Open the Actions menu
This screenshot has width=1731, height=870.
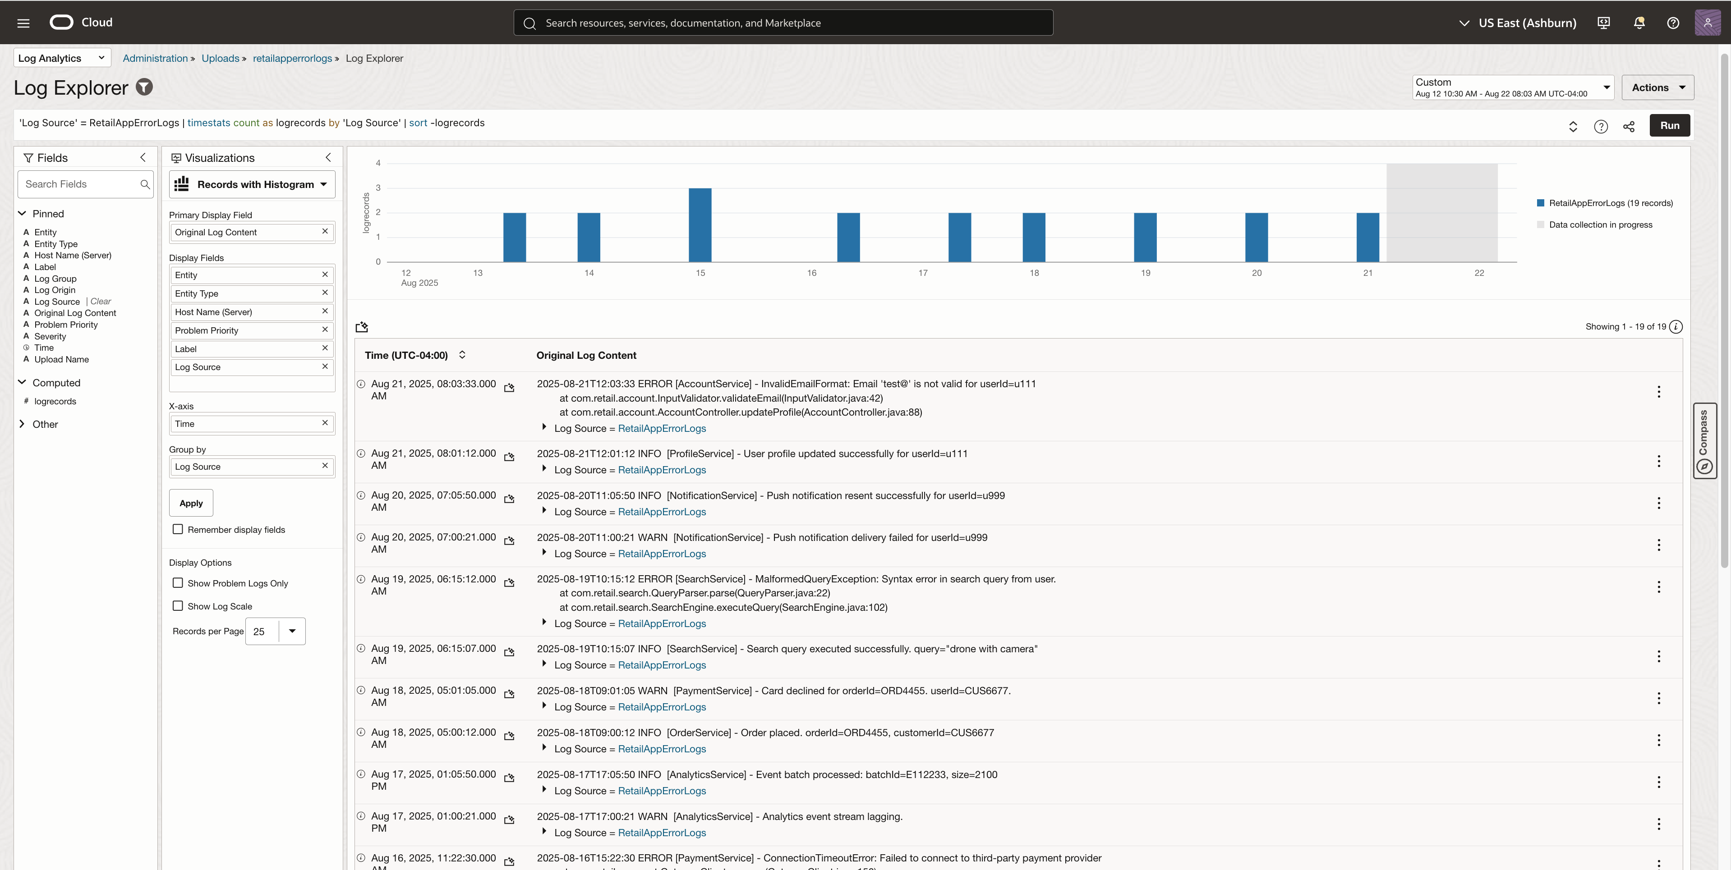pos(1657,87)
